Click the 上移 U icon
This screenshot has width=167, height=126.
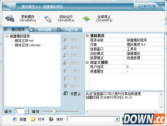click(66, 71)
